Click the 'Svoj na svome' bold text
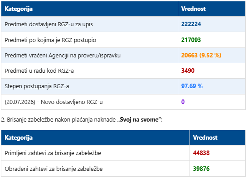Image resolution: width=248 pixels, height=179 pixels. coord(139,120)
